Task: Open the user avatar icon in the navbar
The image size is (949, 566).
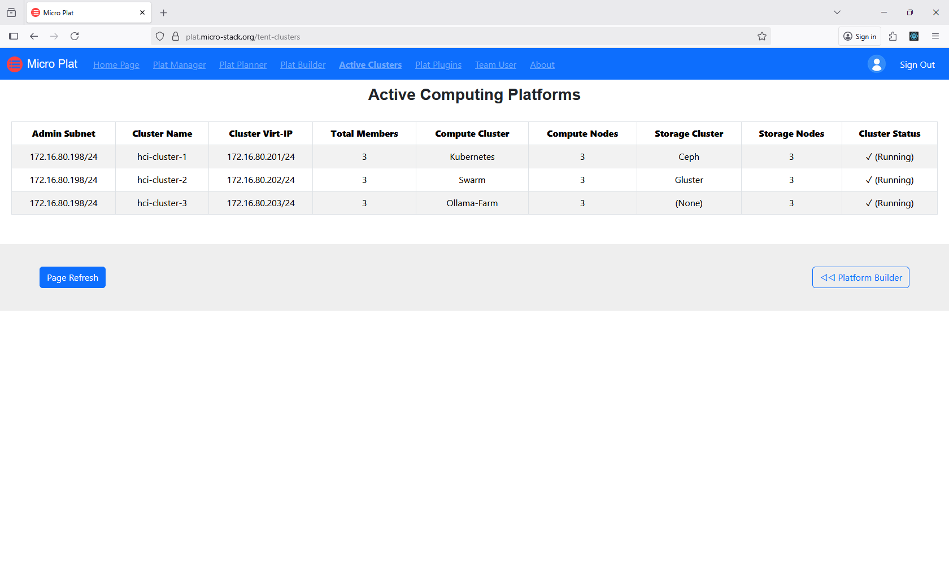Action: [x=876, y=64]
